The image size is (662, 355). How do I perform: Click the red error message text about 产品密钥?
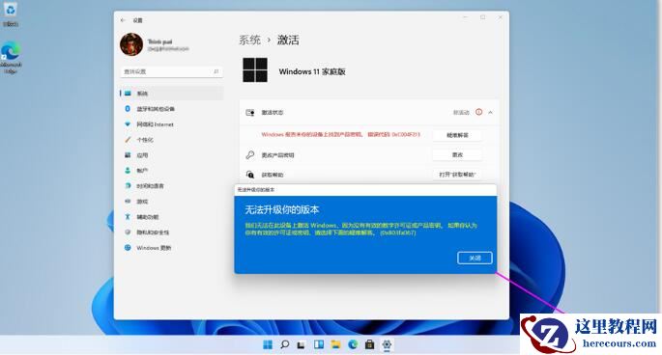click(341, 134)
